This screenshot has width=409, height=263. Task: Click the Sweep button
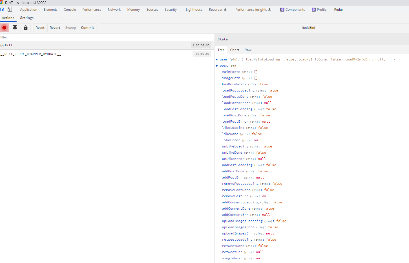point(70,28)
